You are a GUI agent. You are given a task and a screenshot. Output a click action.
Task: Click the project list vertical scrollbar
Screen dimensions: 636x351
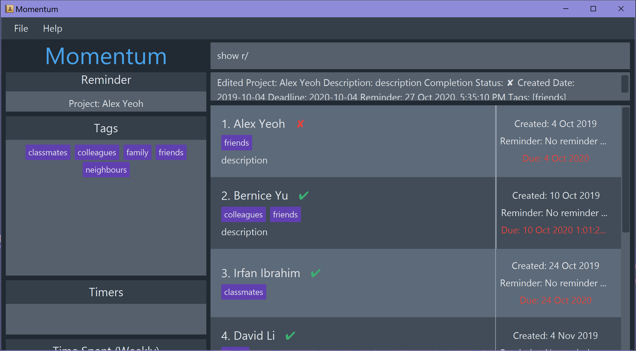pos(626,170)
